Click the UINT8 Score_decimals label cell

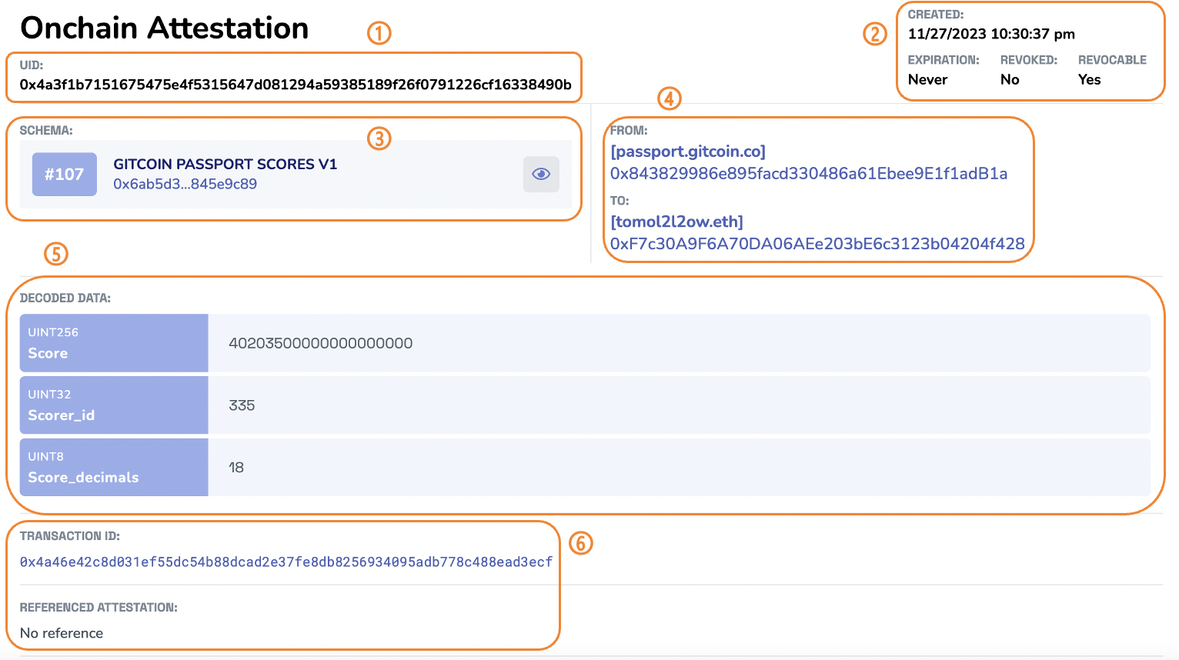click(114, 468)
